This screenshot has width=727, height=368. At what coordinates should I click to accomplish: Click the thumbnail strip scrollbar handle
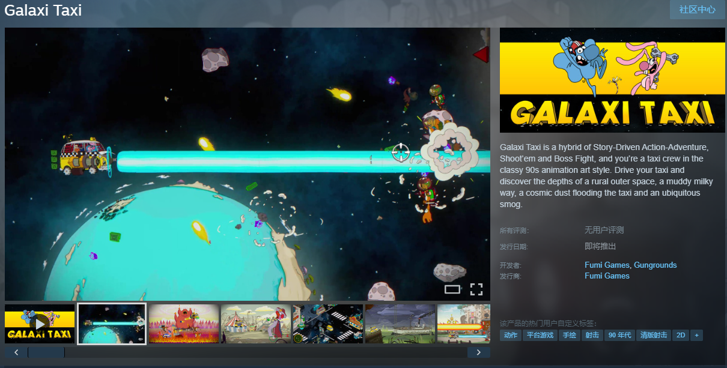point(46,352)
